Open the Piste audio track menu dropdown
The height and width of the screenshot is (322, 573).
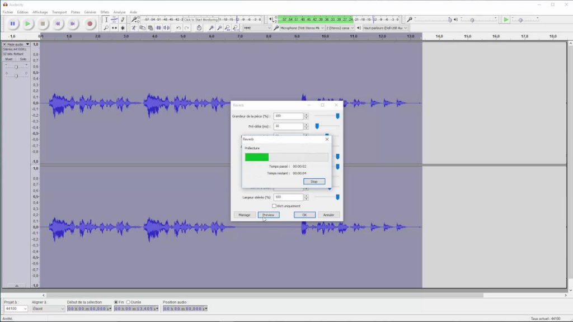click(x=18, y=44)
